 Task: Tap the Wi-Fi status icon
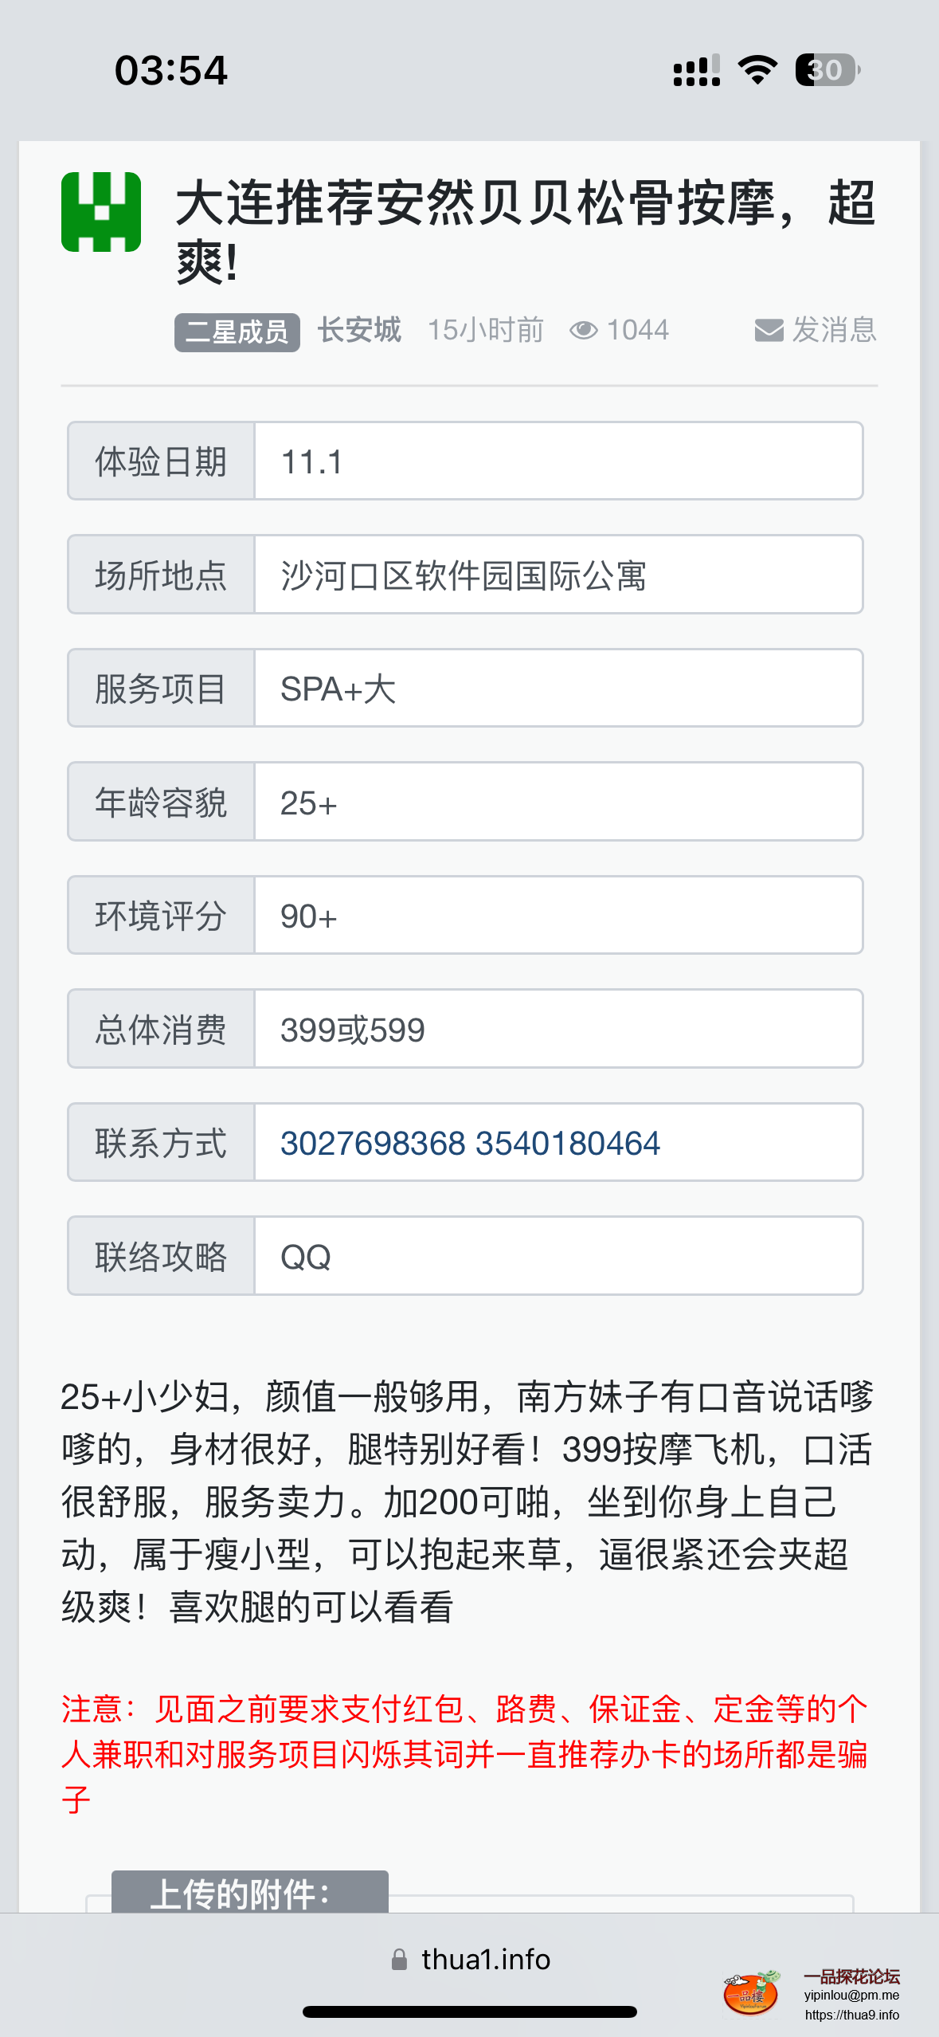pyautogui.click(x=757, y=70)
